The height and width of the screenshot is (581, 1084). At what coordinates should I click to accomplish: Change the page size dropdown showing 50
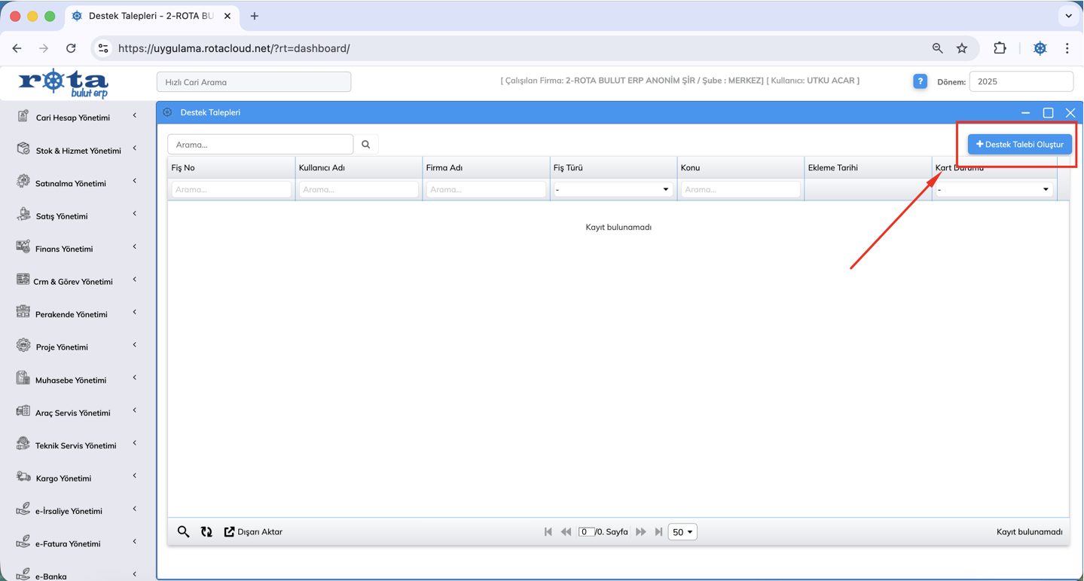click(682, 532)
